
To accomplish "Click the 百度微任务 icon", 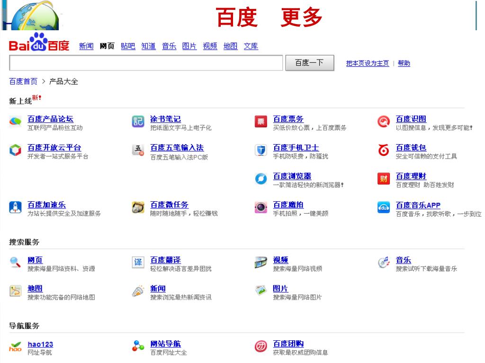I will pos(138,207).
